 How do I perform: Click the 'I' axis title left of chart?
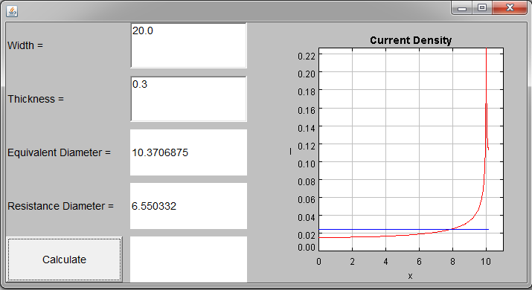[x=290, y=151]
